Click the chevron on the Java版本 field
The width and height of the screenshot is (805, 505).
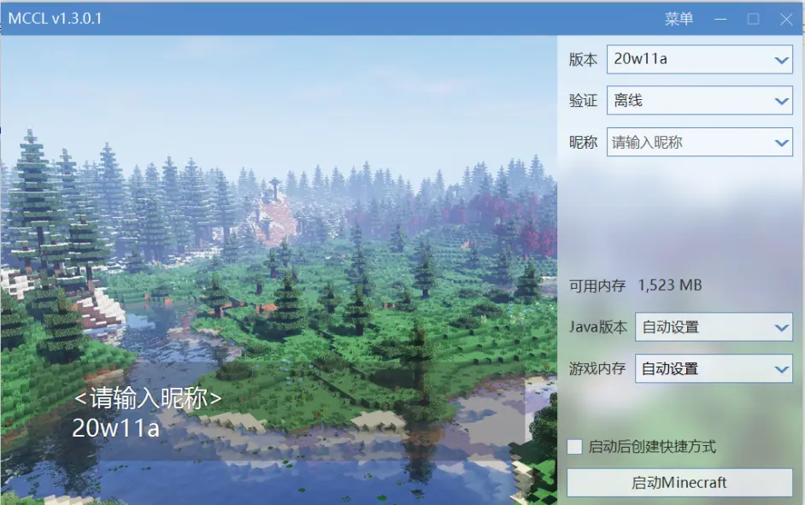[x=781, y=327]
